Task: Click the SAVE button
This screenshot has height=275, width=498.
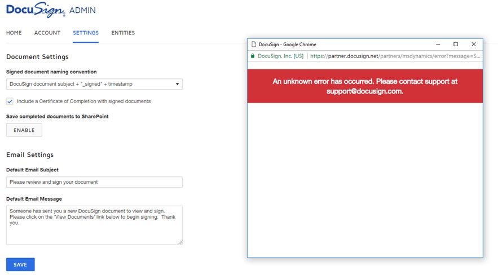Action: pyautogui.click(x=20, y=264)
